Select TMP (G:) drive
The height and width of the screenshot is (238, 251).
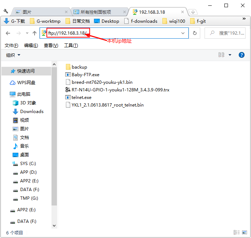[25, 198]
